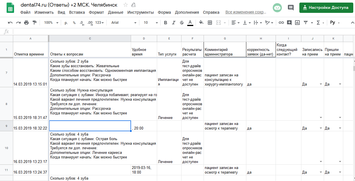Select the cell 2019-03-16, 18:00
Viewport: 355px width, 181px height.
click(144, 170)
